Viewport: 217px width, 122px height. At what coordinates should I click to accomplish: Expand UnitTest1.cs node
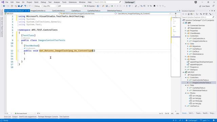click(x=185, y=106)
